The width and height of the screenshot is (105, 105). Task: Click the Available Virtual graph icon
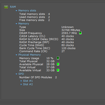[58, 70]
